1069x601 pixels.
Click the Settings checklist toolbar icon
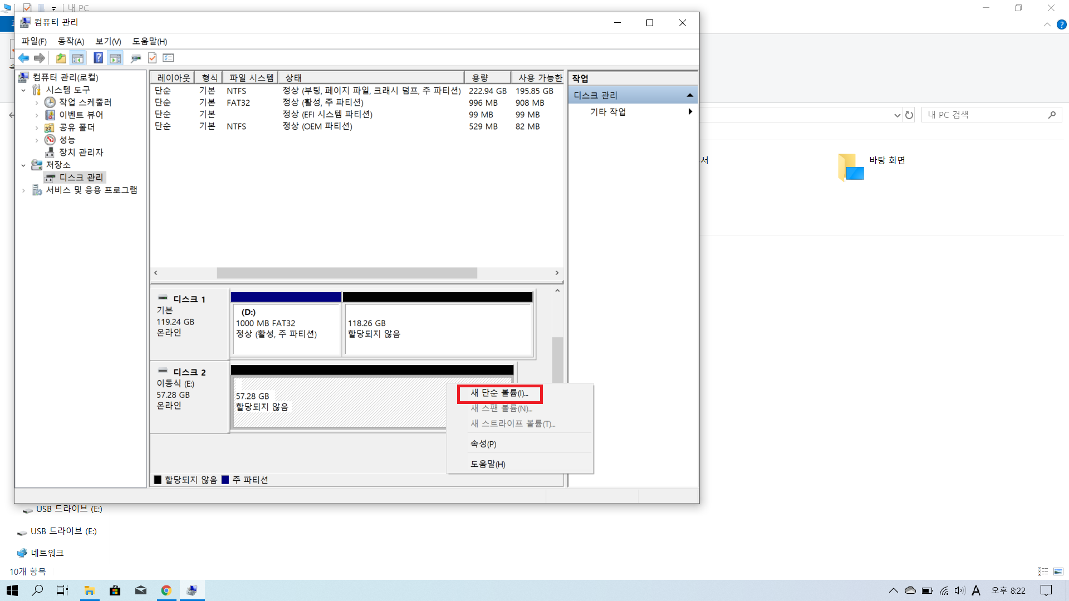point(169,58)
